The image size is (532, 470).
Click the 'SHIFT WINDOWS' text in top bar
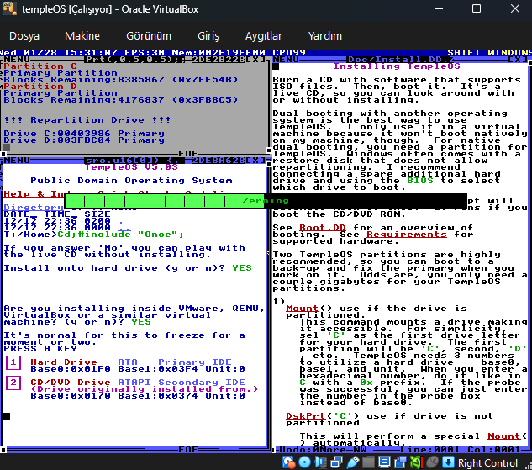(490, 53)
